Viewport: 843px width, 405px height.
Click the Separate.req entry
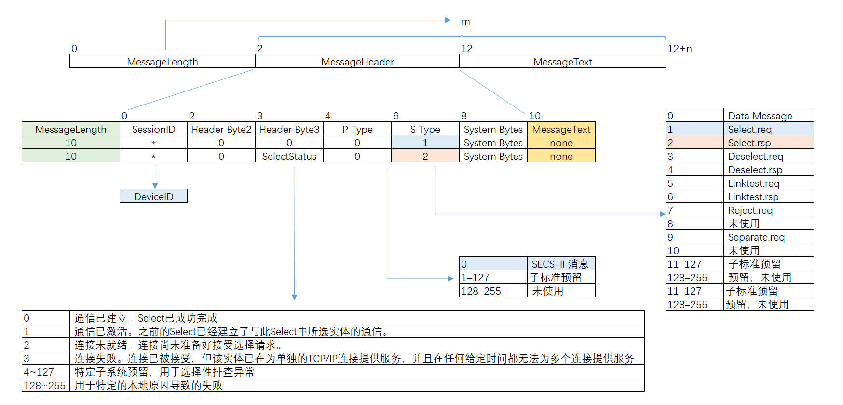tap(756, 237)
